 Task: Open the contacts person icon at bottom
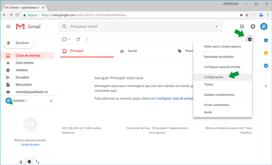tap(21, 162)
